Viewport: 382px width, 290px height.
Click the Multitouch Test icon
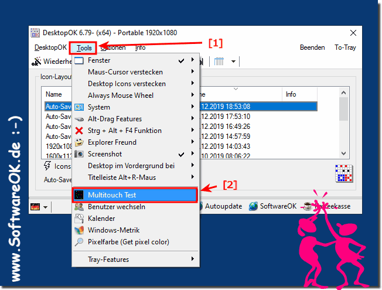(x=79, y=195)
